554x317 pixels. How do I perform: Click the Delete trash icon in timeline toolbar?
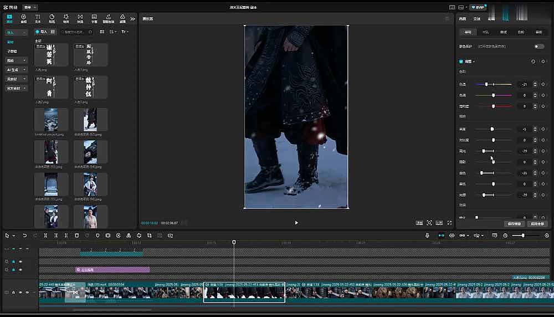pyautogui.click(x=76, y=236)
